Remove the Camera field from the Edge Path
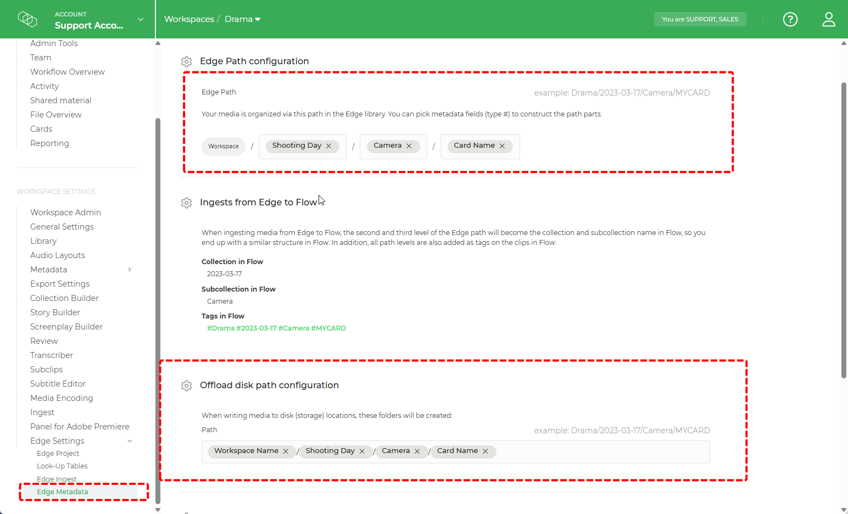The image size is (848, 514). coord(409,146)
